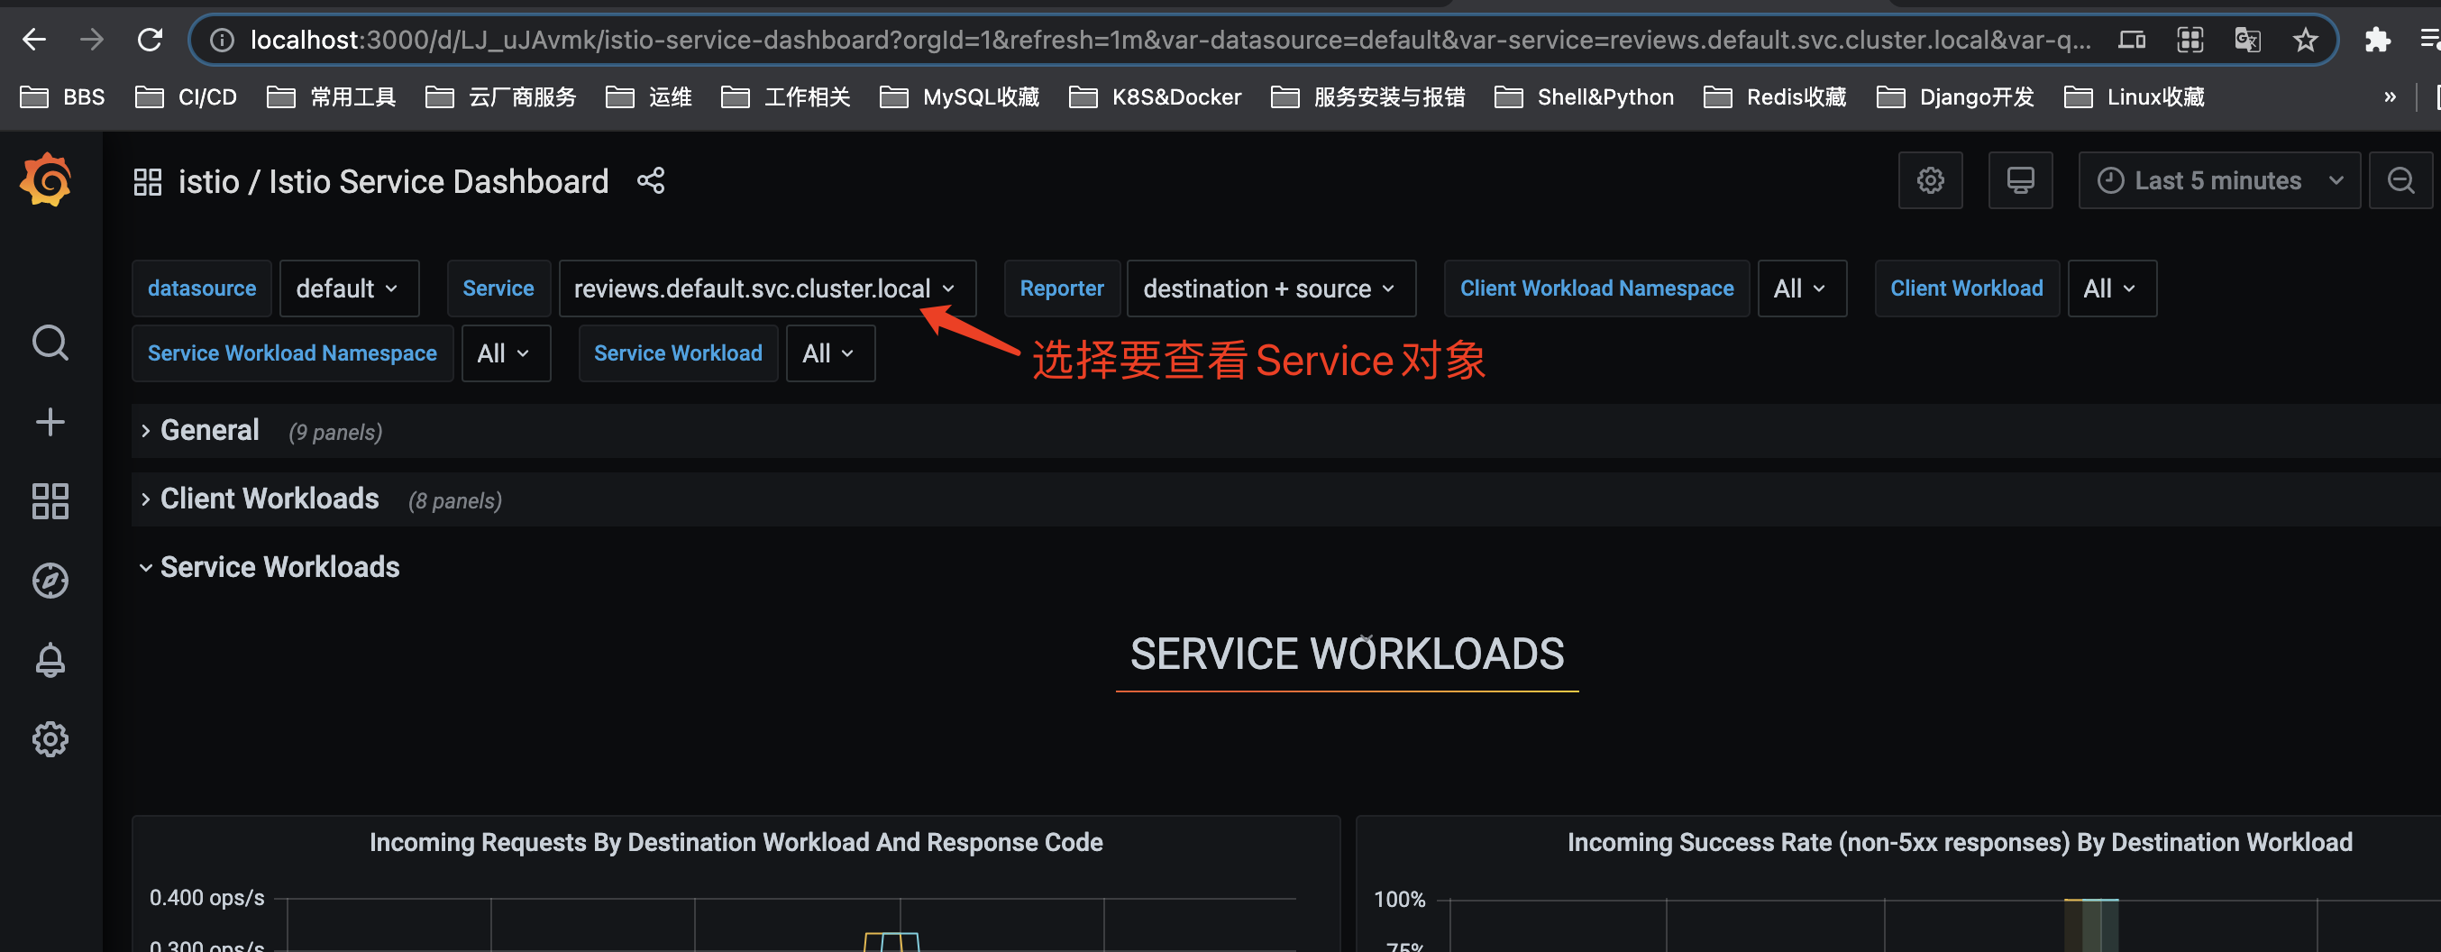Open the 工作相关 bookmark folder
Image resolution: width=2441 pixels, height=952 pixels.
coord(785,96)
